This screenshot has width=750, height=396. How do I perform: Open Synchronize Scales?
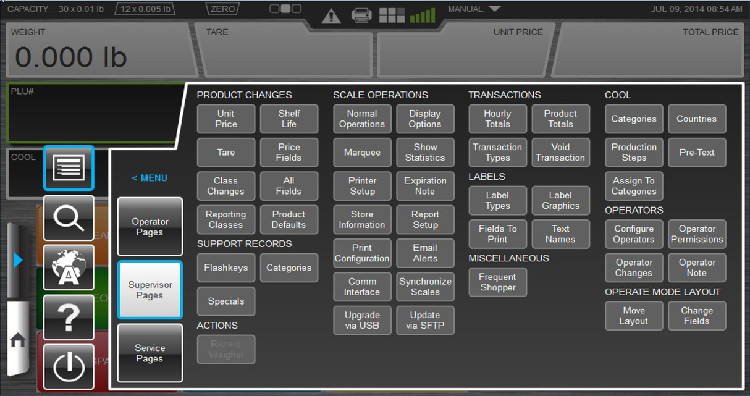[x=425, y=287]
